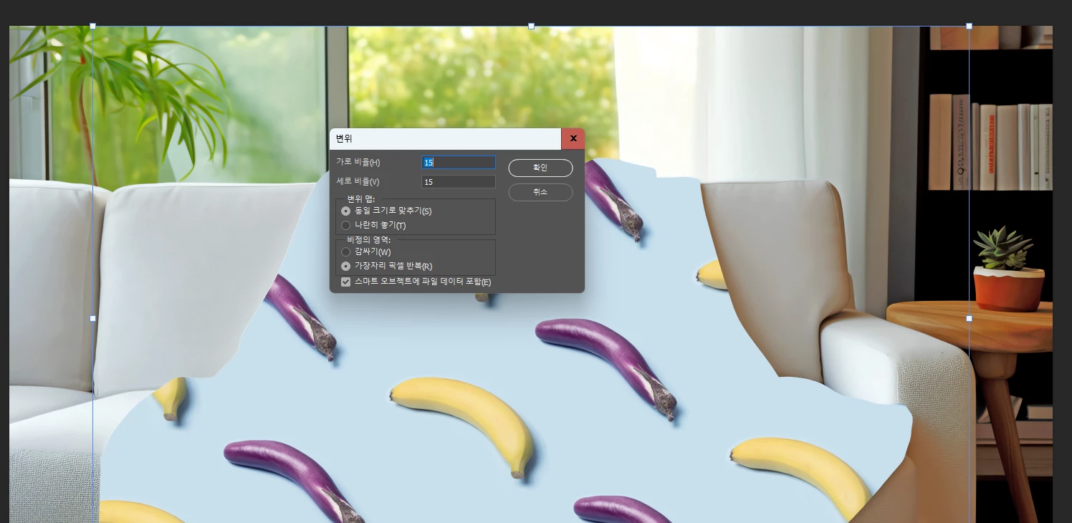This screenshot has height=523, width=1072.
Task: Click the middle-left transform handle on canvas
Action: pyautogui.click(x=92, y=318)
